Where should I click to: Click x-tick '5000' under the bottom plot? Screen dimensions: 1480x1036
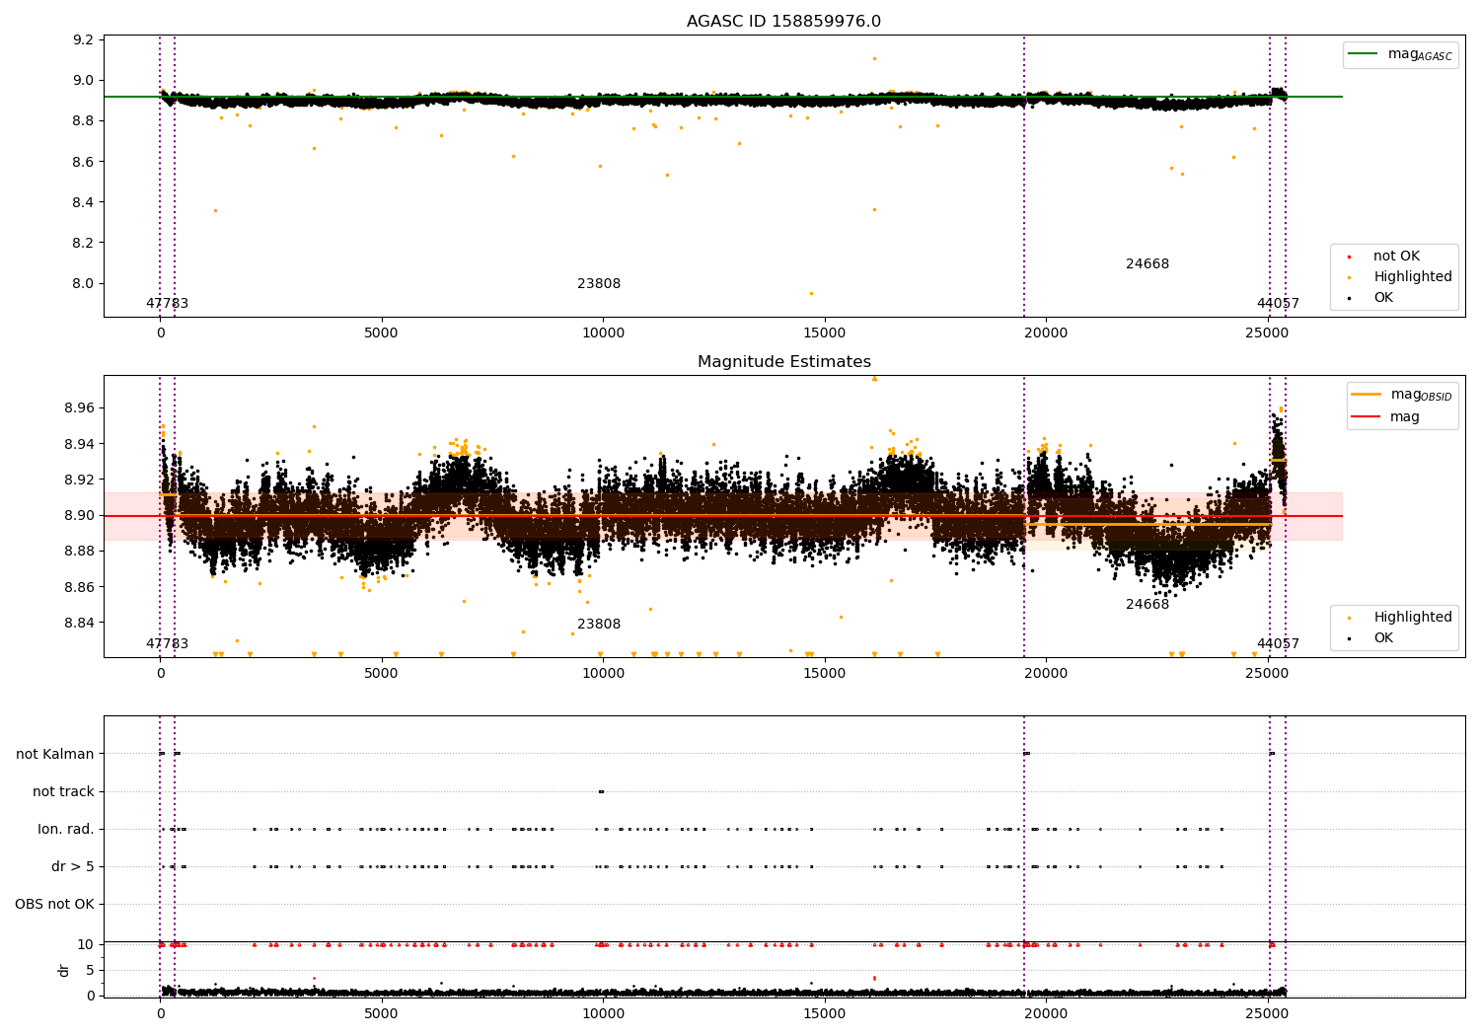(x=381, y=1013)
